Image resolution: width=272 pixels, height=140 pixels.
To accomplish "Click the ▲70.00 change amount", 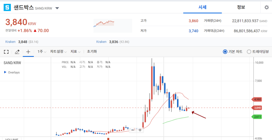I will tap(41, 31).
